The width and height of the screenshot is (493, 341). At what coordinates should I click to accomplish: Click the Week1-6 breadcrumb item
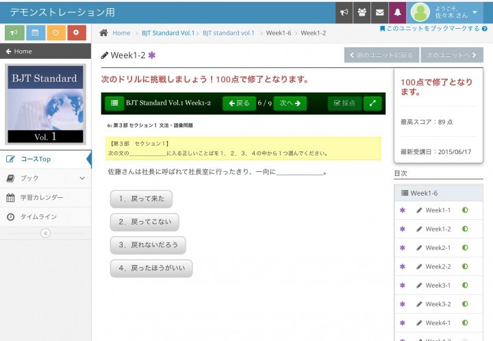coord(279,33)
